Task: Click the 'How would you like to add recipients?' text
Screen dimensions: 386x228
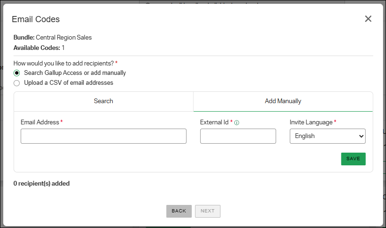Action: click(x=64, y=63)
